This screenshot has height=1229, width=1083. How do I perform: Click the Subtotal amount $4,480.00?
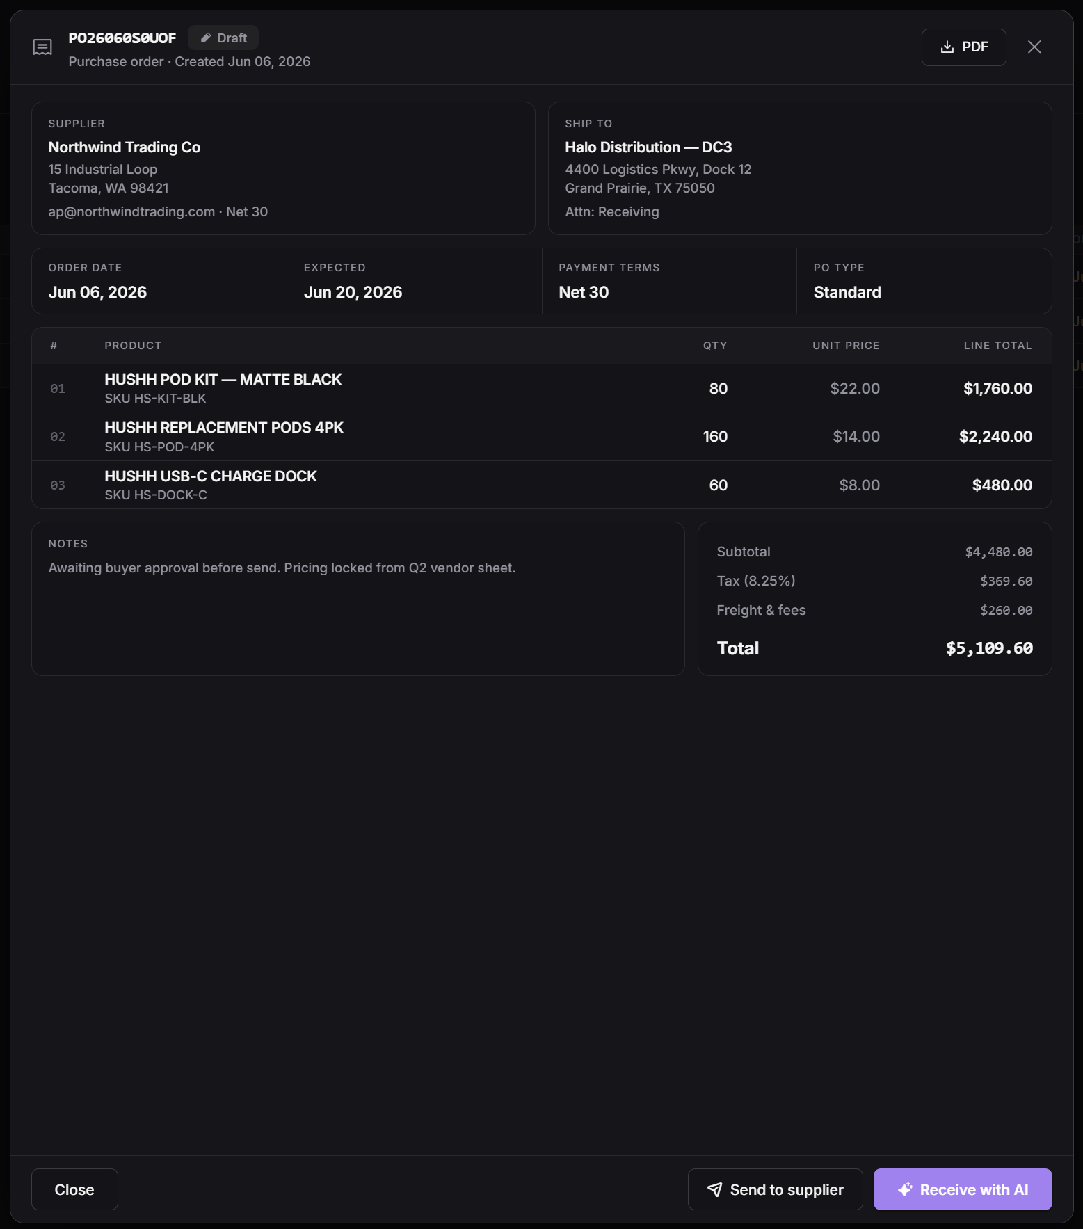coord(999,552)
